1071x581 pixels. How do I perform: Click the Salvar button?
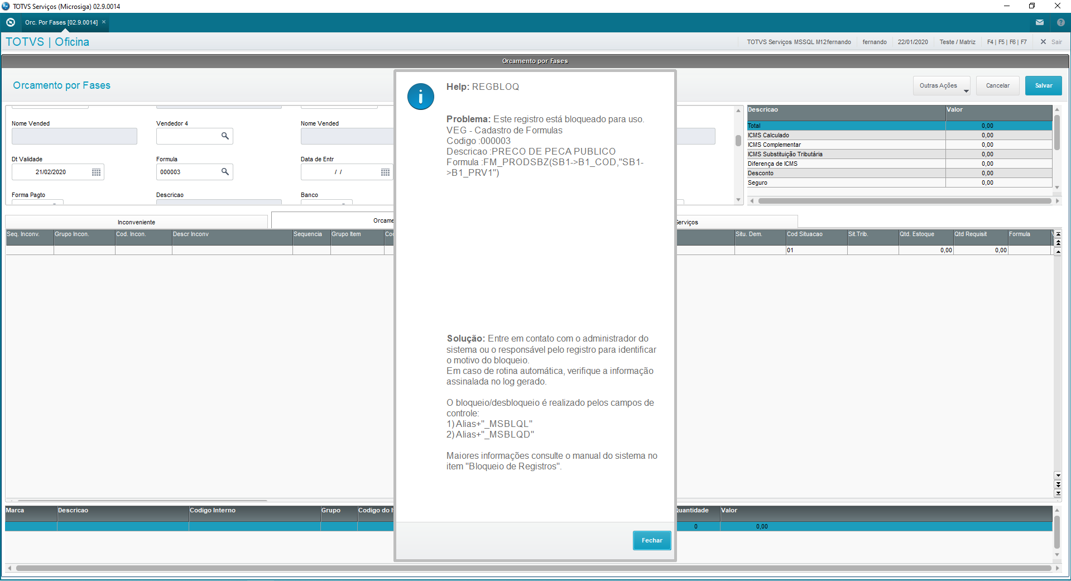[x=1043, y=85]
